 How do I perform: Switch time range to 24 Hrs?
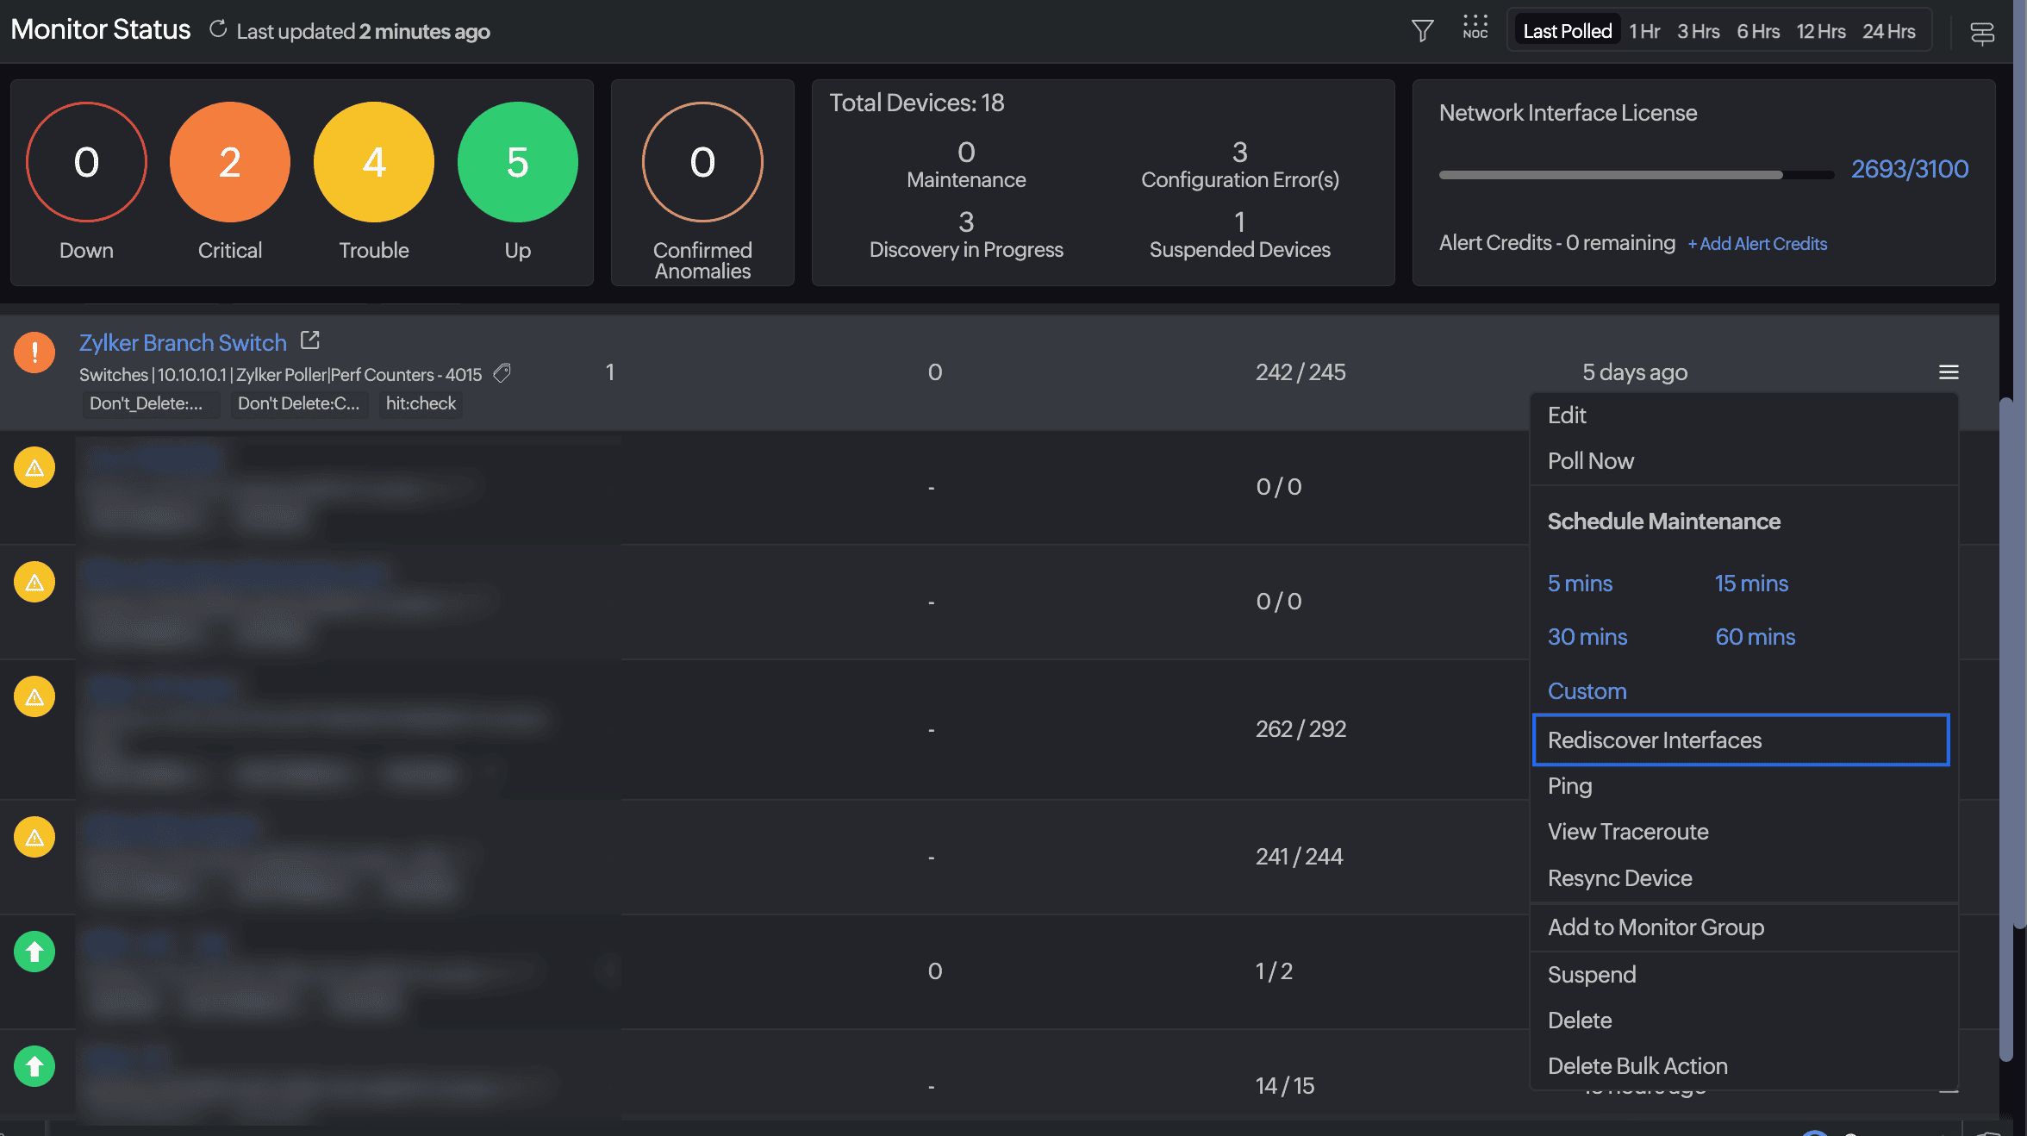pos(1888,31)
